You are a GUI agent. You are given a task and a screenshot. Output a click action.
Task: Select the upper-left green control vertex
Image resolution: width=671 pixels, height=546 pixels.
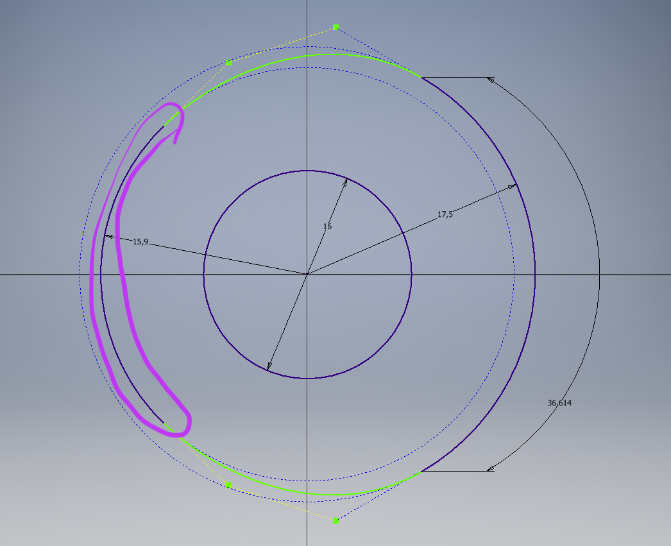tap(229, 63)
